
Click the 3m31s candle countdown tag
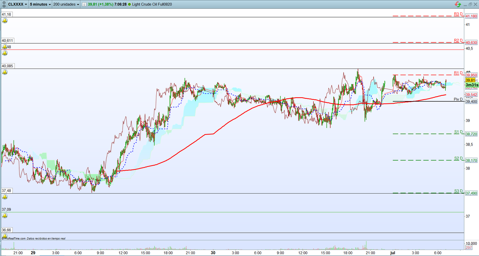click(472, 85)
